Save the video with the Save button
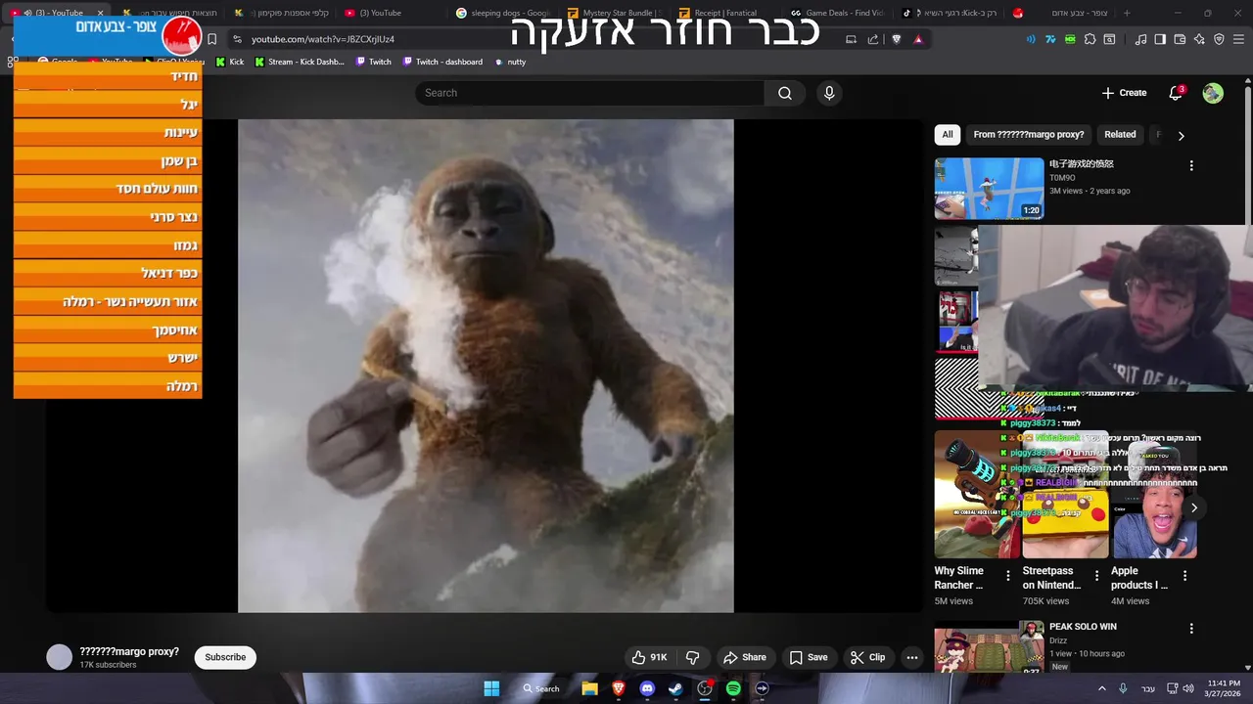This screenshot has width=1253, height=704. [809, 657]
